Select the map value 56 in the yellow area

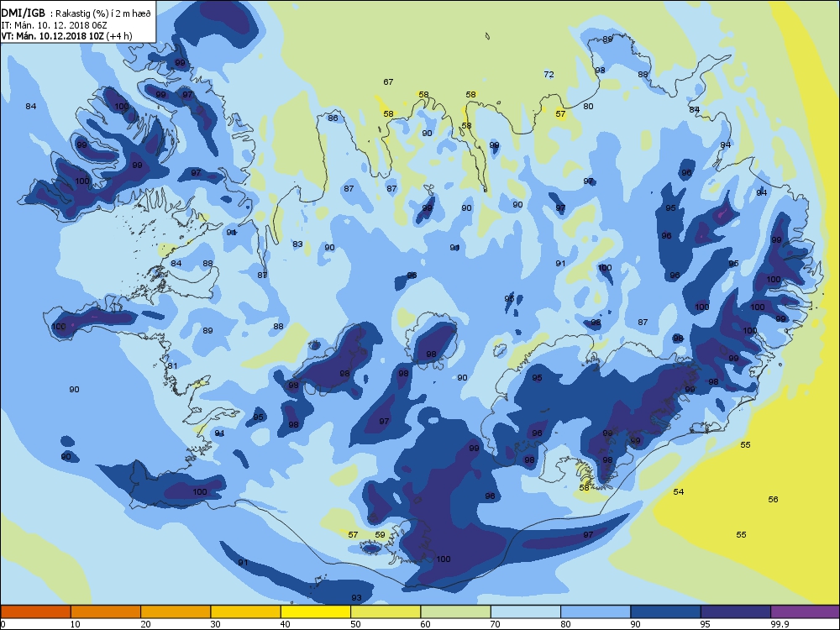point(773,499)
